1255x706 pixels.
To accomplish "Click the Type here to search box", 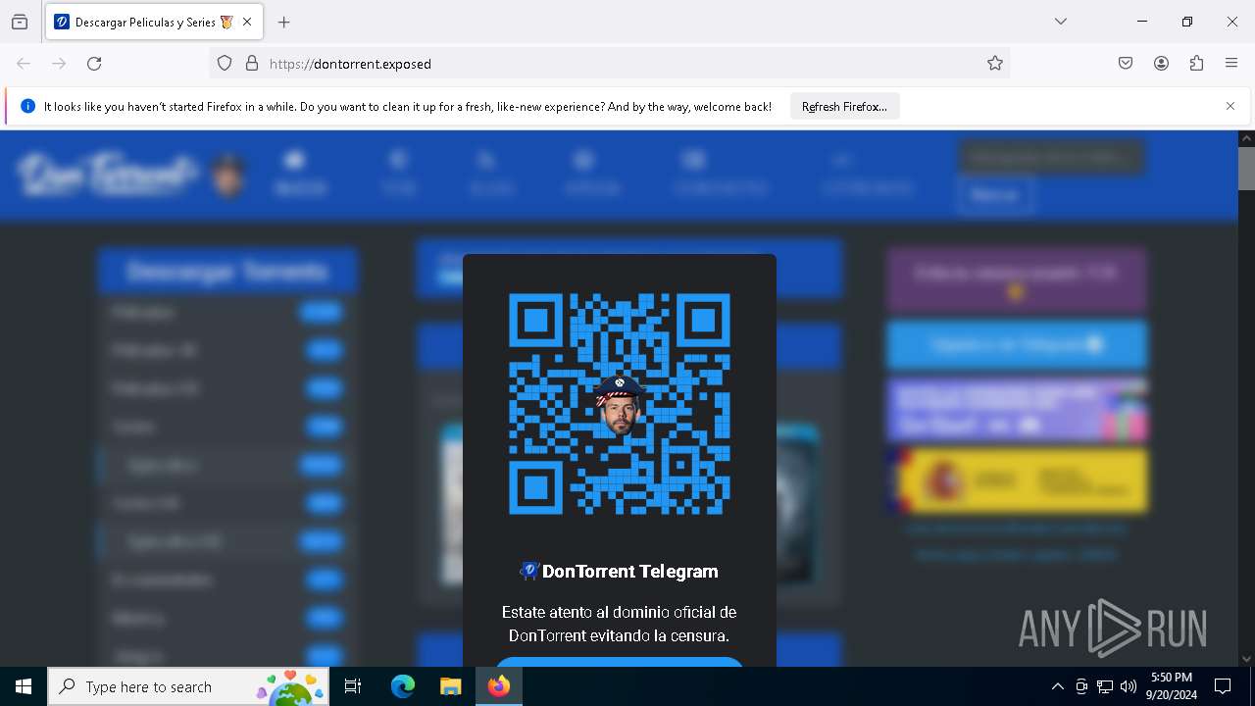I will 190,686.
